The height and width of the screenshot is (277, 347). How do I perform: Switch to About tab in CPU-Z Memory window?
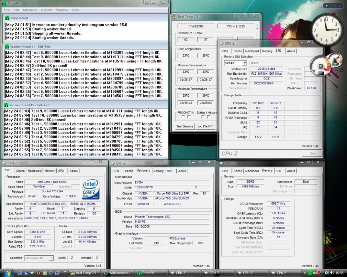click(x=291, y=171)
